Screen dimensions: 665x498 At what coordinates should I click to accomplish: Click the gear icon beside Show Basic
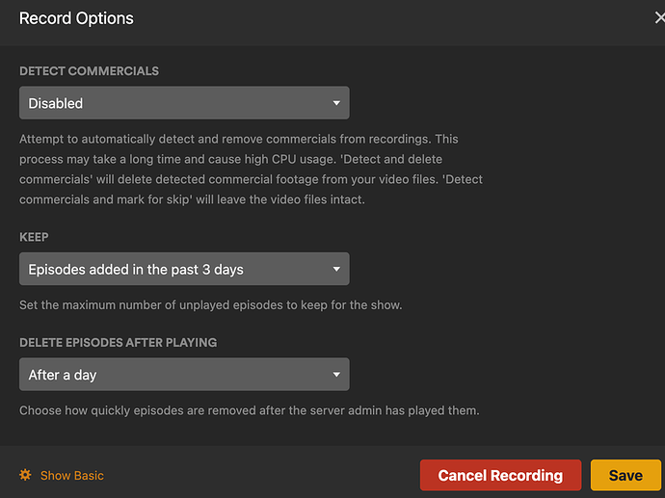(26, 475)
